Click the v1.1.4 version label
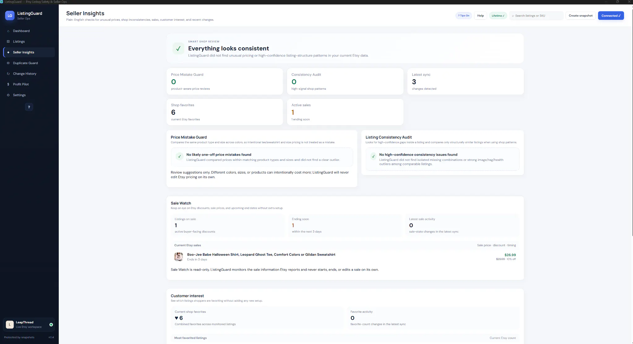Viewport: 633px width, 344px height. coord(51,338)
